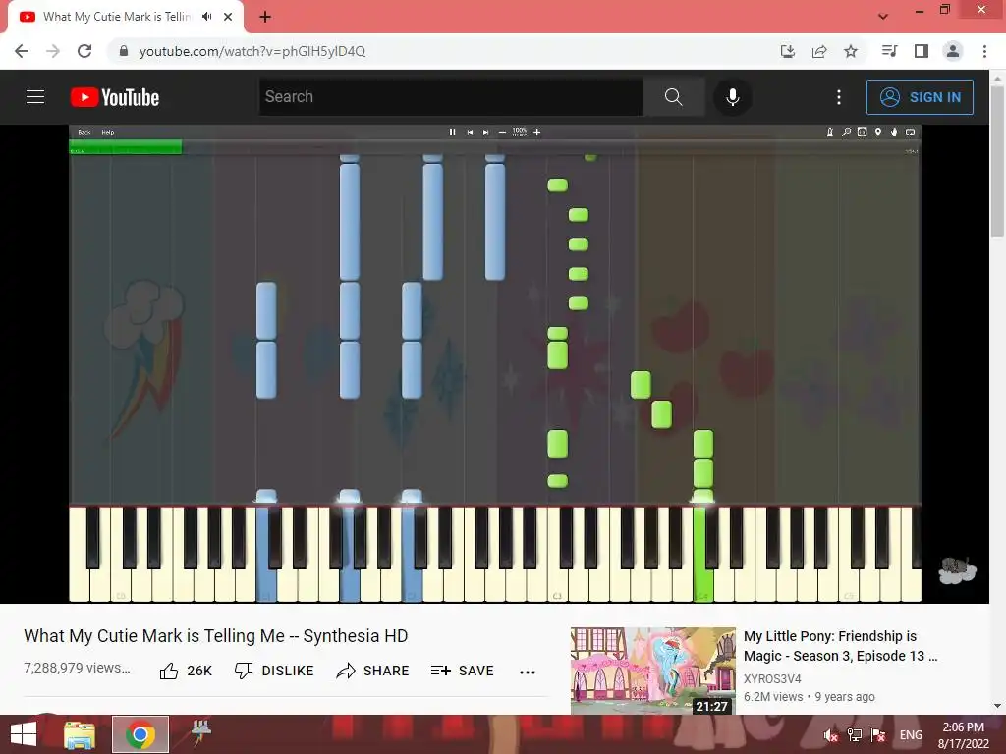
Task: Decrease Synthesia speed with minus
Action: pos(502,133)
